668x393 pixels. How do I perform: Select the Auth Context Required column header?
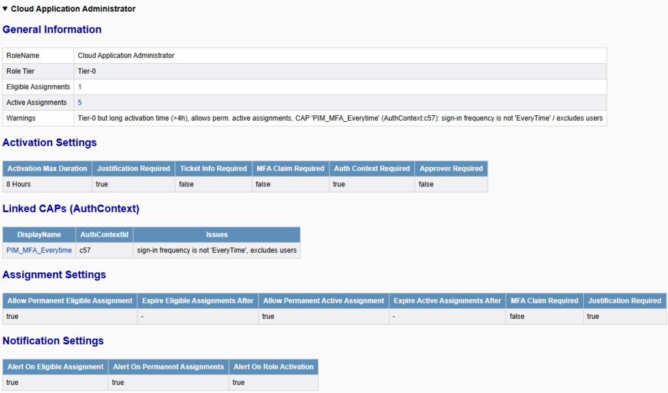coord(371,168)
